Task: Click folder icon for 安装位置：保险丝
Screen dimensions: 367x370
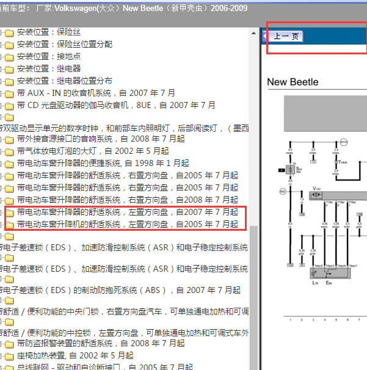Action: point(9,33)
